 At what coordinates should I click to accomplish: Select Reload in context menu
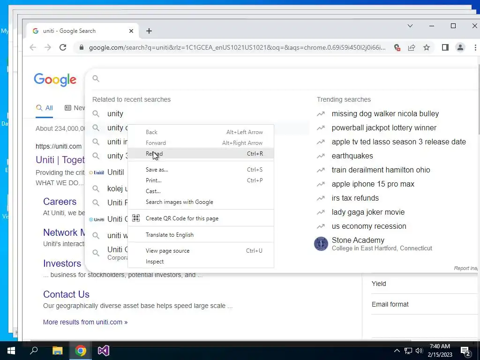(201, 154)
